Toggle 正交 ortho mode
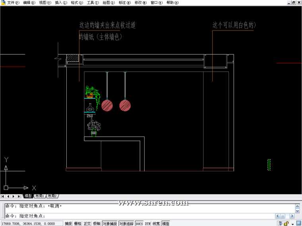 point(87,224)
